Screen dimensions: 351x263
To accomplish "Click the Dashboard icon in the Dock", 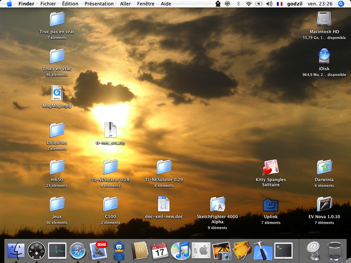I will click(36, 251).
